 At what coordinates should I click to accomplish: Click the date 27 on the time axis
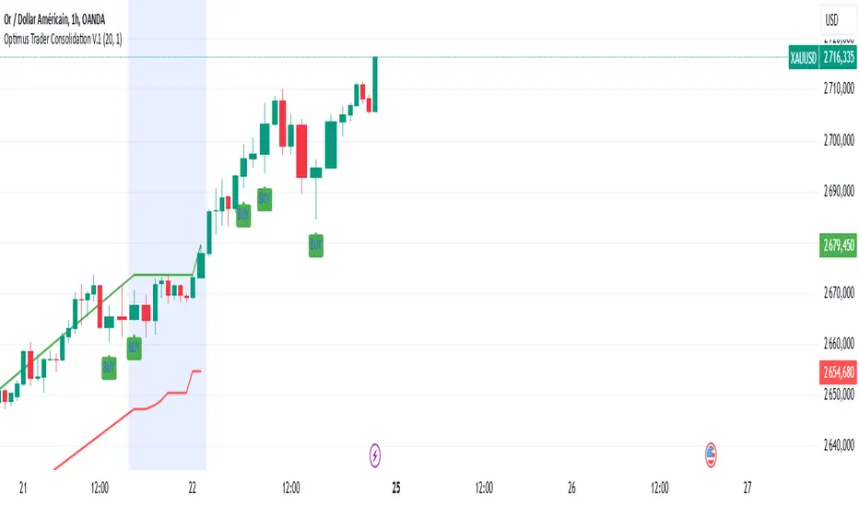[747, 488]
